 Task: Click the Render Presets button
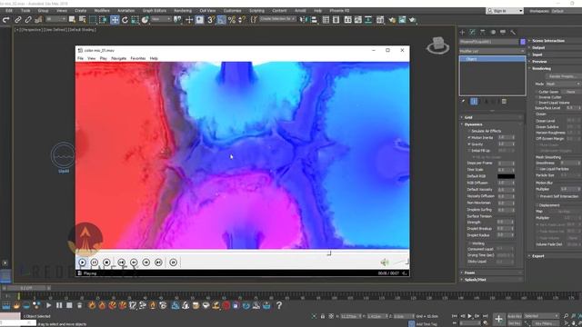click(x=563, y=76)
